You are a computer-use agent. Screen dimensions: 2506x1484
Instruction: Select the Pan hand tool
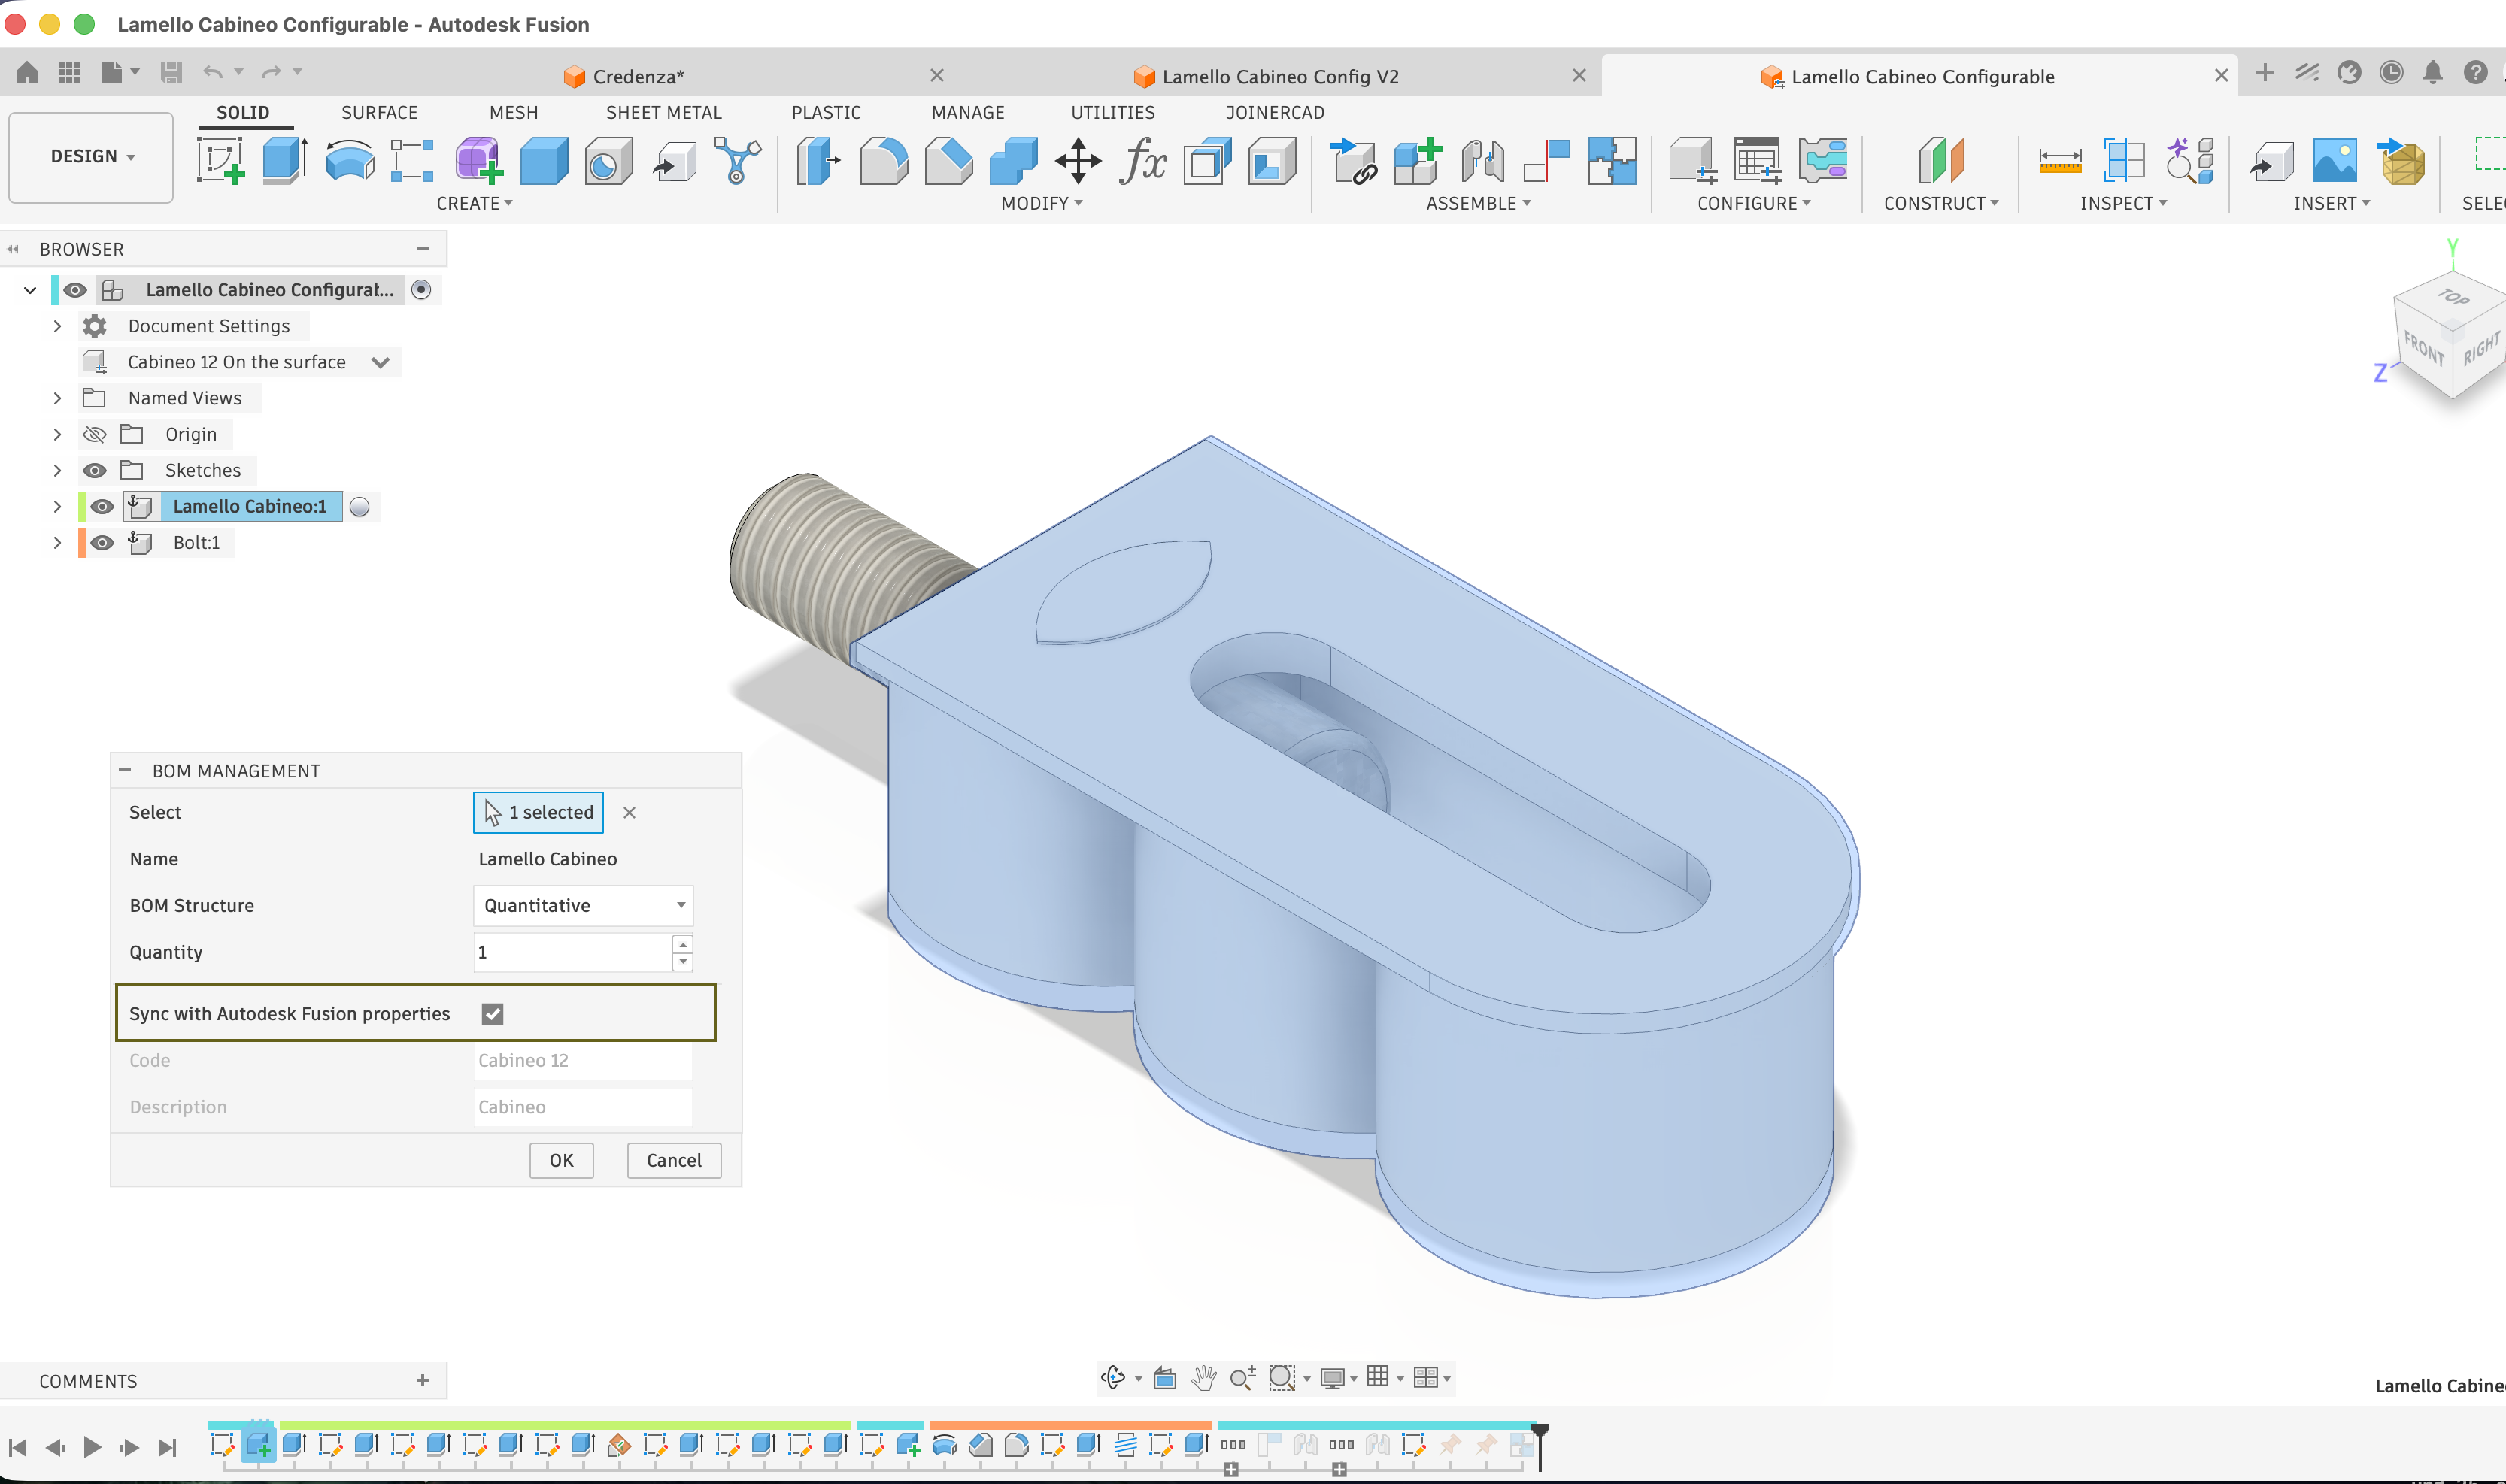(1203, 1378)
